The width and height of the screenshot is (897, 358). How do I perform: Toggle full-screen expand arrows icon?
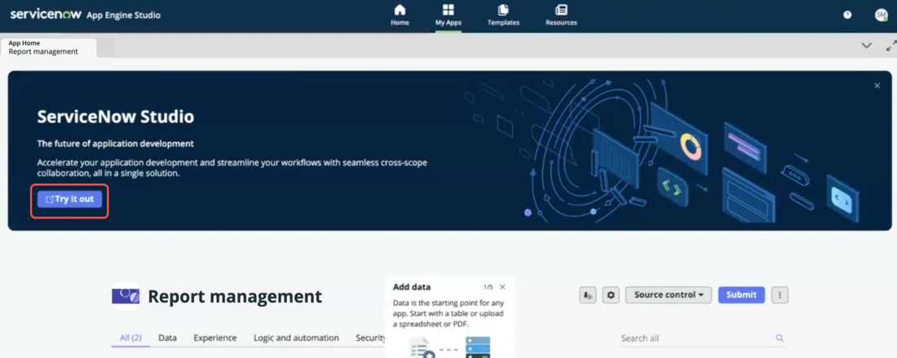[x=890, y=46]
